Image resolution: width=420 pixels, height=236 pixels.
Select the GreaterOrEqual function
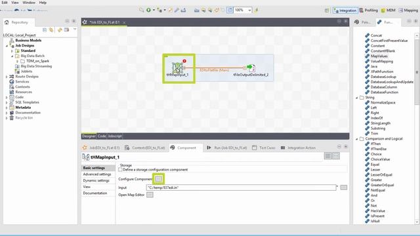point(382,185)
